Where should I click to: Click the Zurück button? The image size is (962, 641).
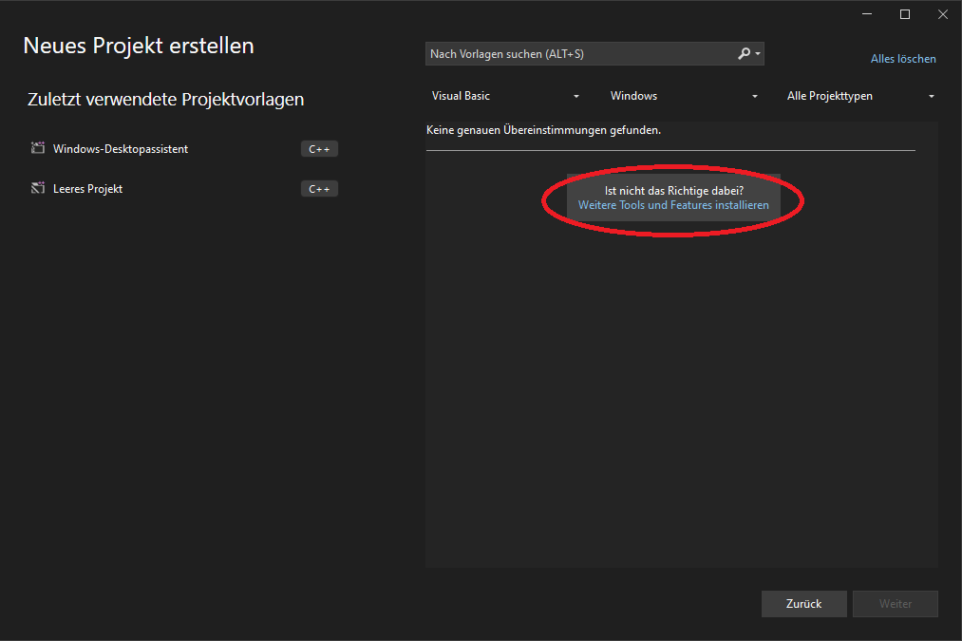[803, 604]
